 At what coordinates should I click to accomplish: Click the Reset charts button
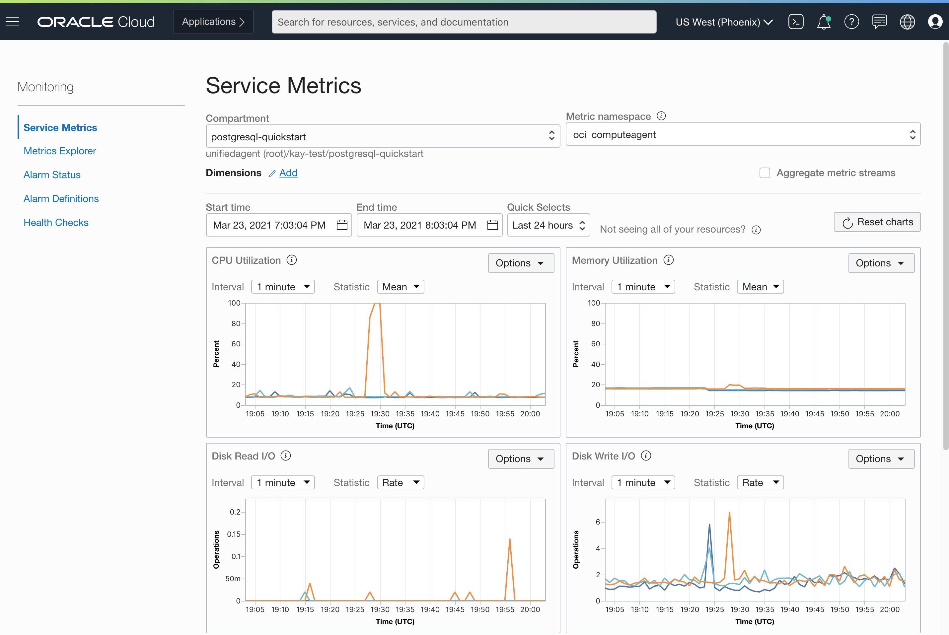[x=877, y=222]
